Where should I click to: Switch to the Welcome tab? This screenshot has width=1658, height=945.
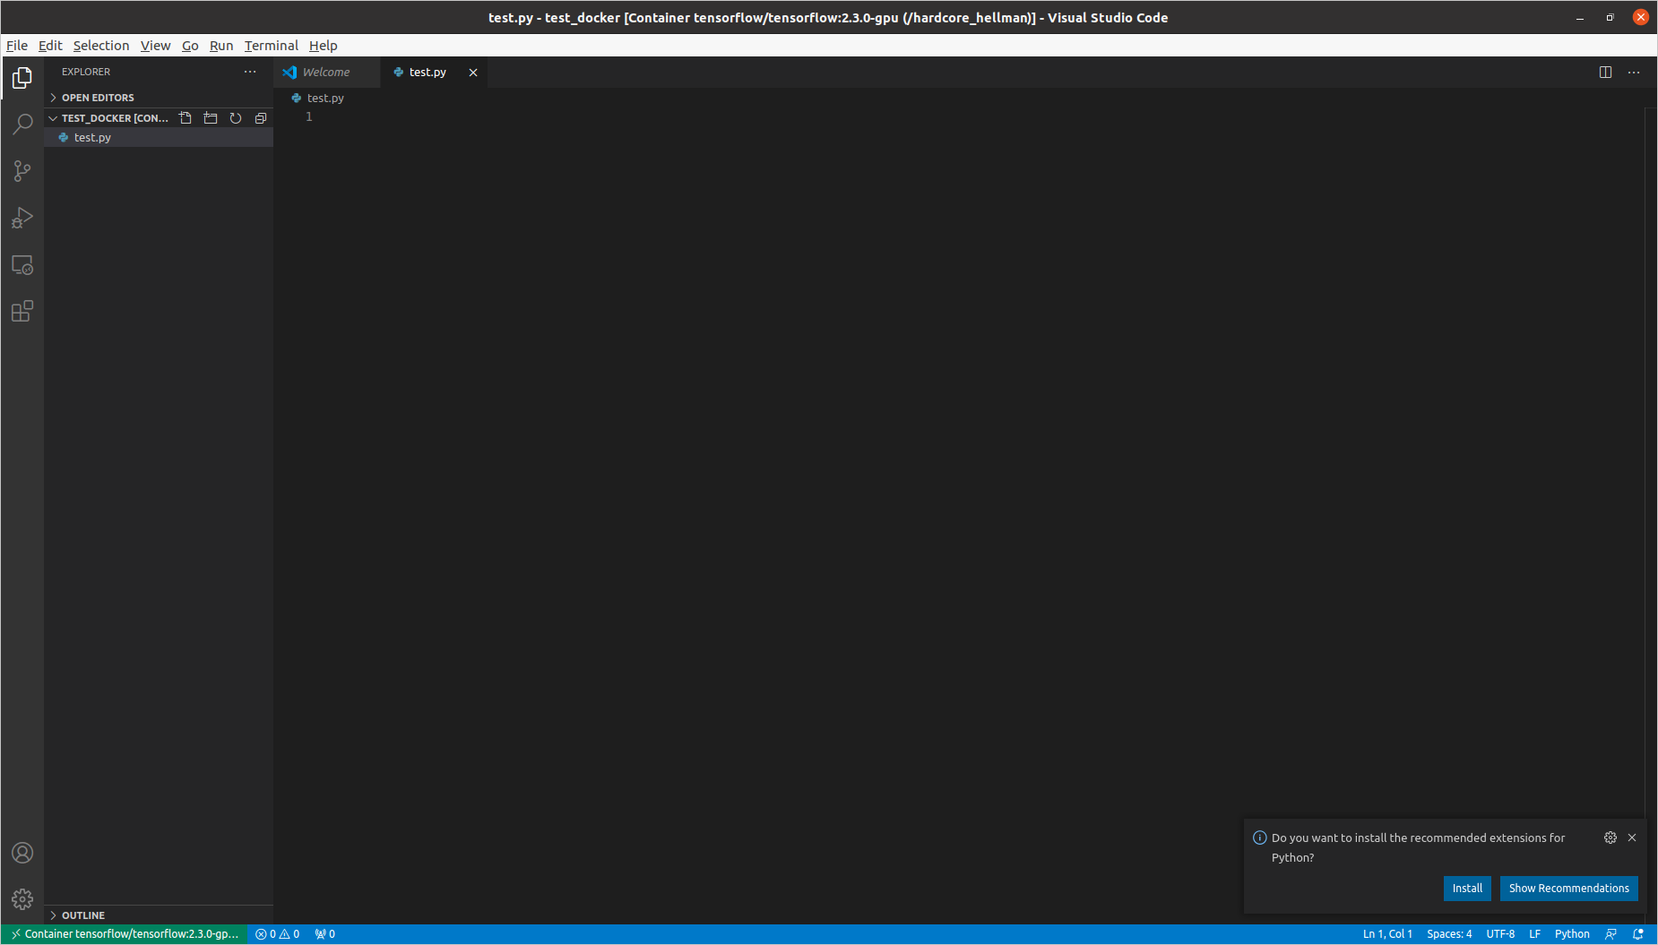click(326, 73)
